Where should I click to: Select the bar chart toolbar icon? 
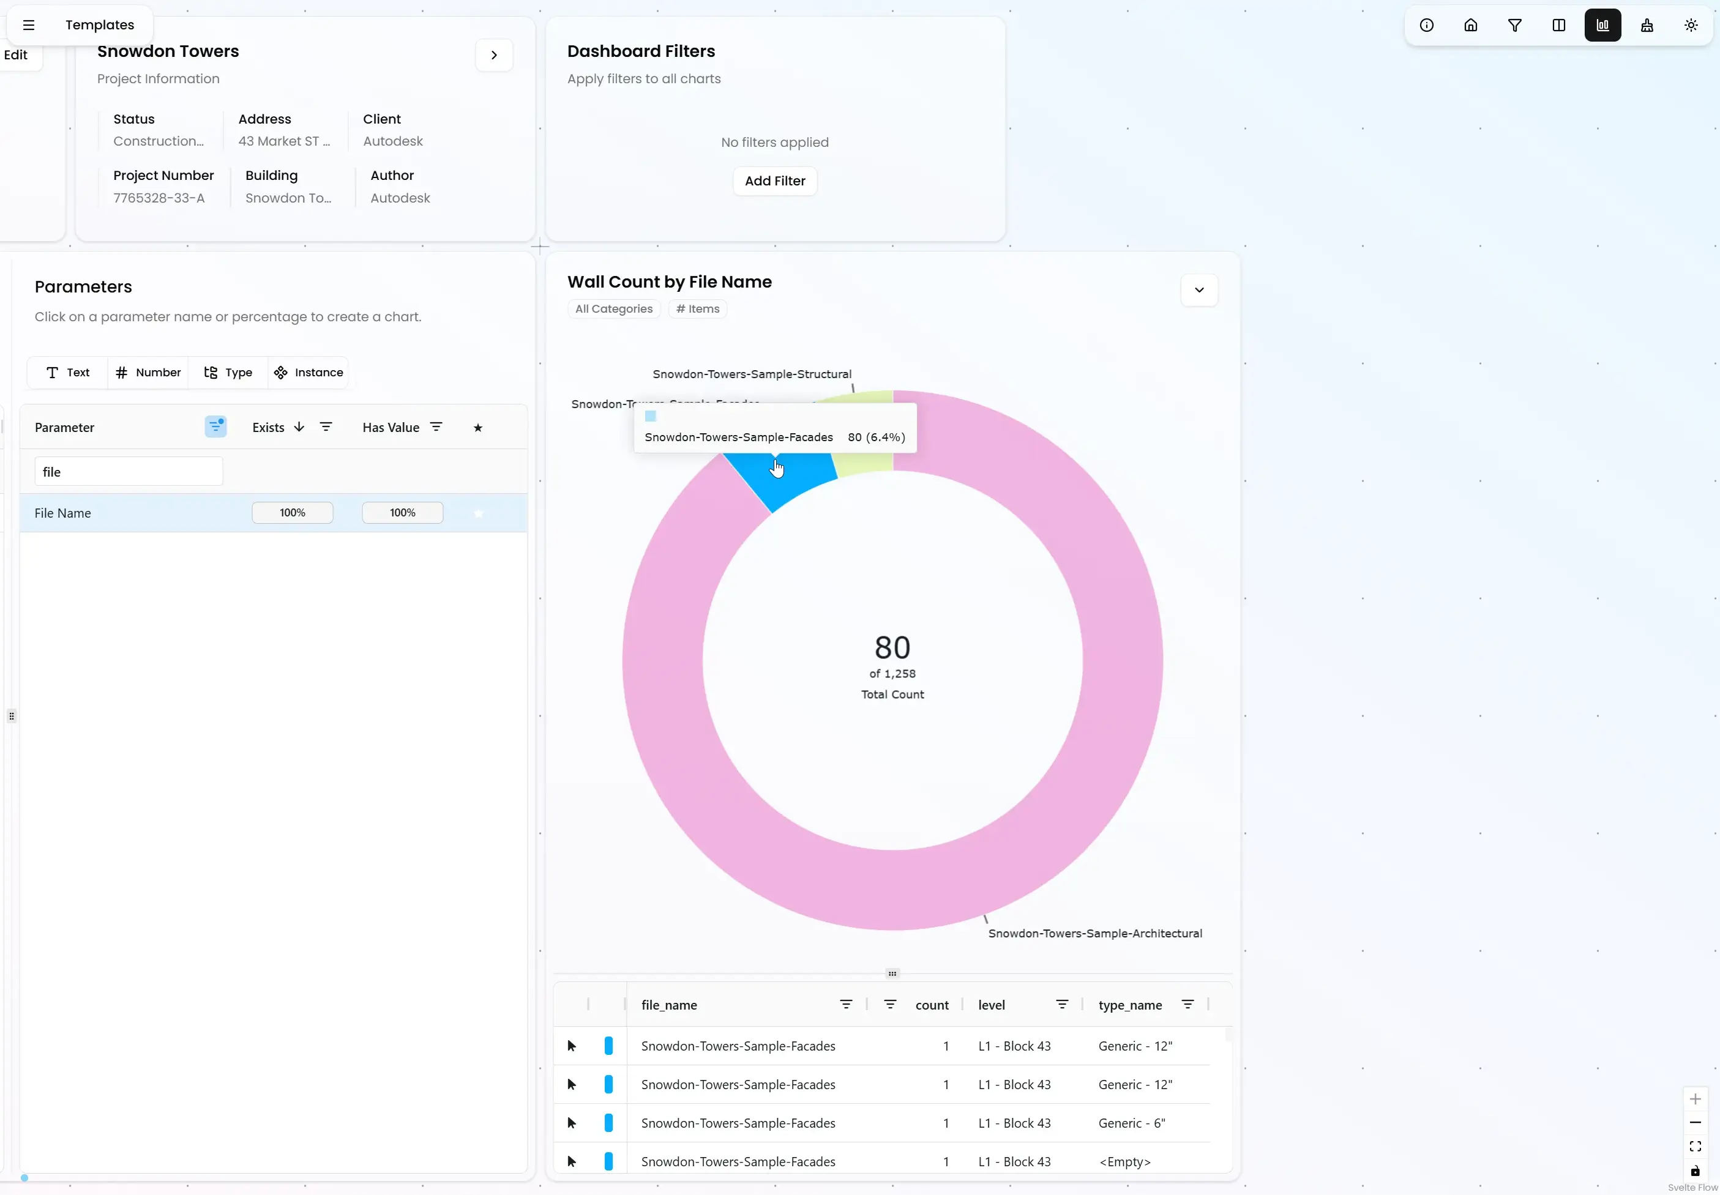[1602, 26]
